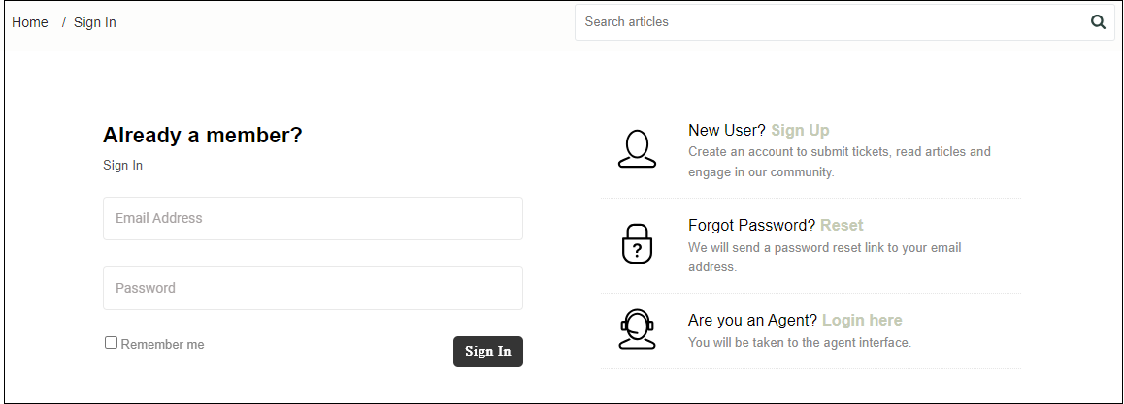
Task: Click the Sign In subtitle under the heading
Action: click(x=122, y=165)
